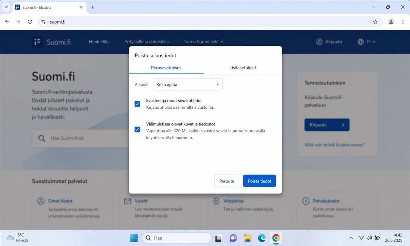Uncheck Välimuistissa olevat kuvat ja tiedostot

pos(137,129)
